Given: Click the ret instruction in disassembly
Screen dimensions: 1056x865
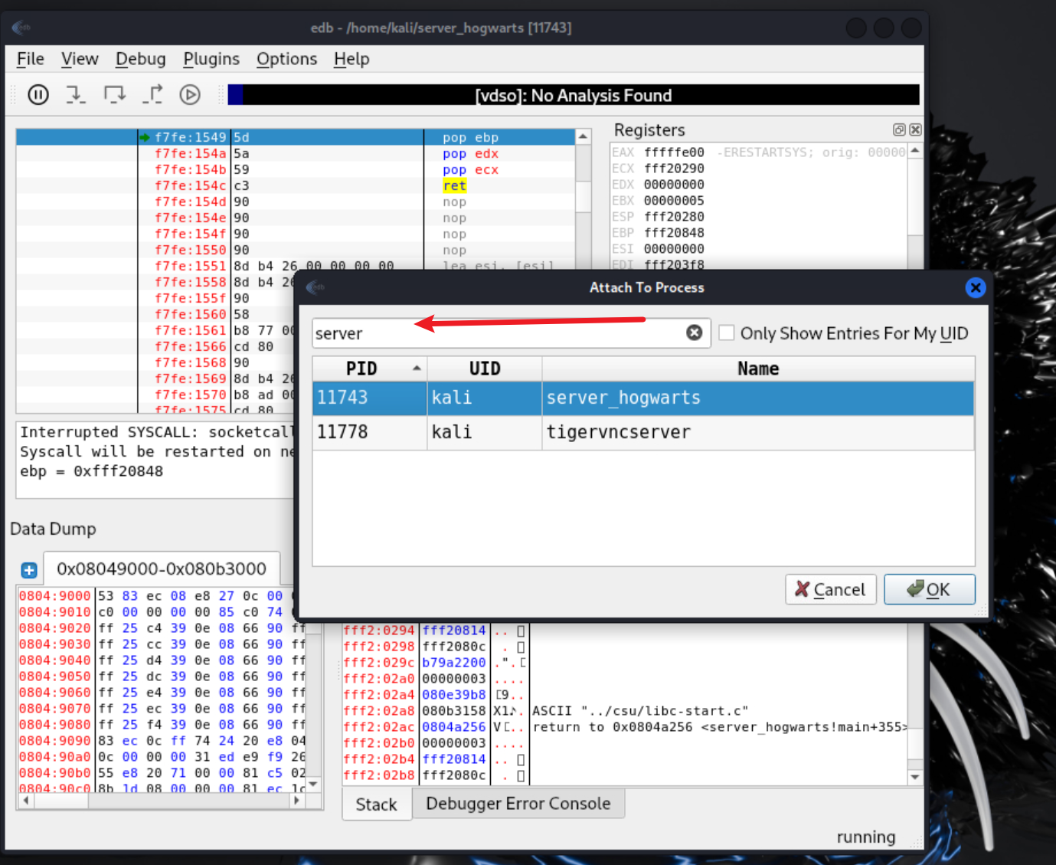Looking at the screenshot, I should point(454,185).
